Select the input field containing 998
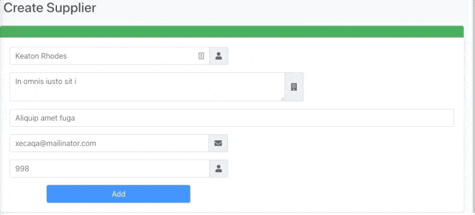 [x=109, y=168]
